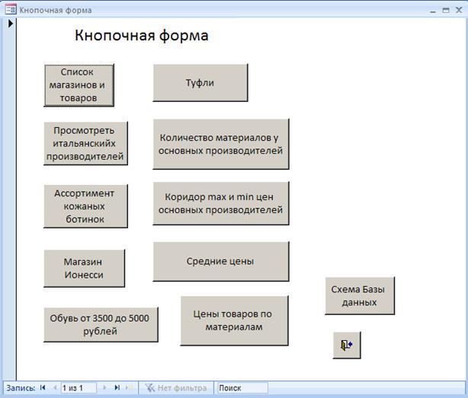
Task: Click the form icon in title bar
Action: coord(10,10)
